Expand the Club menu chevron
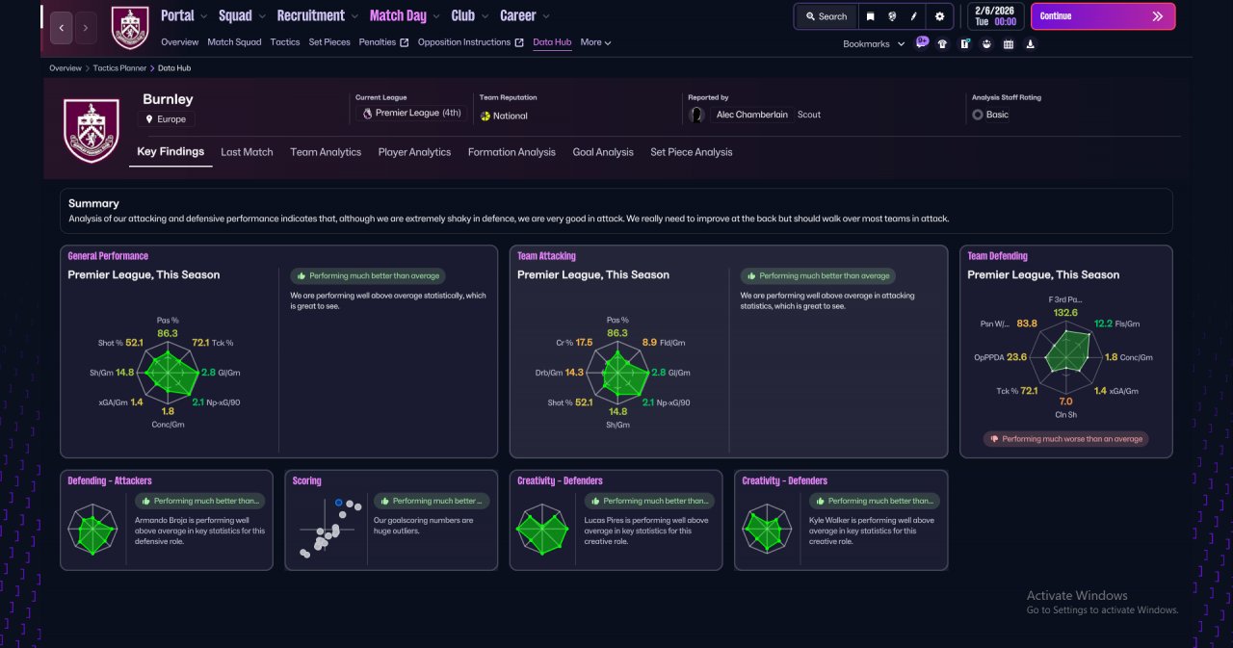This screenshot has height=648, width=1233. coord(485,16)
